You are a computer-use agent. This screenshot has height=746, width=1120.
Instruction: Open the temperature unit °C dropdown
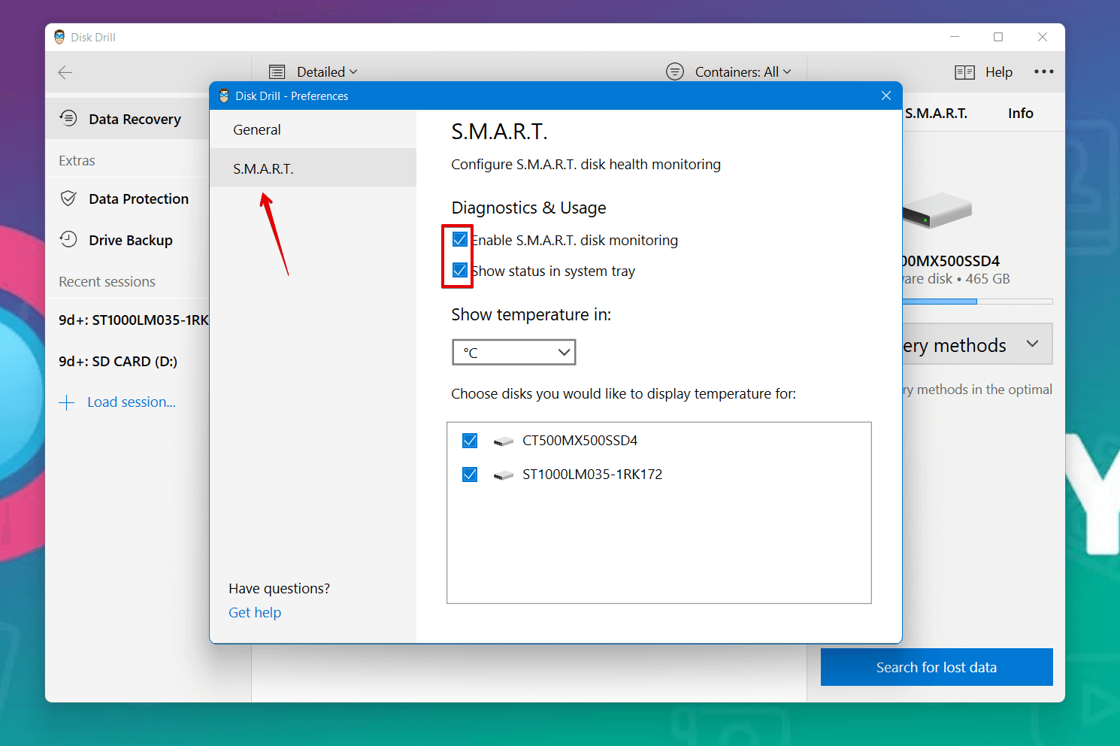514,352
